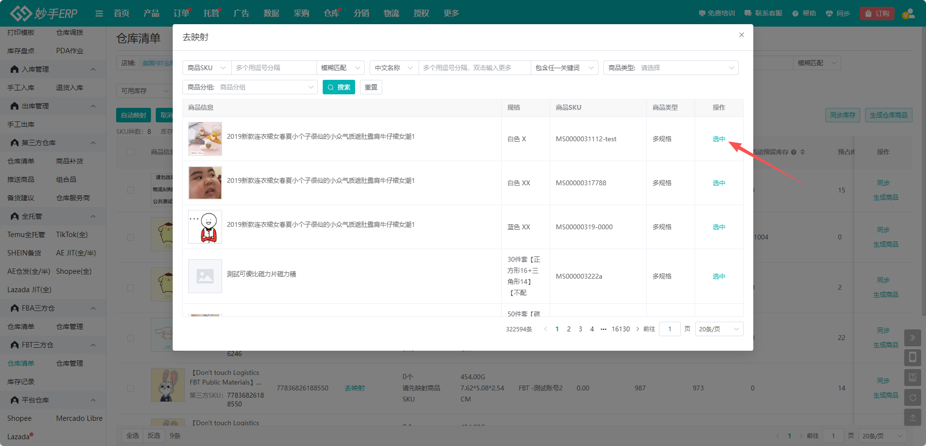Open the user avatar icon at top right
926x446 pixels.
908,14
